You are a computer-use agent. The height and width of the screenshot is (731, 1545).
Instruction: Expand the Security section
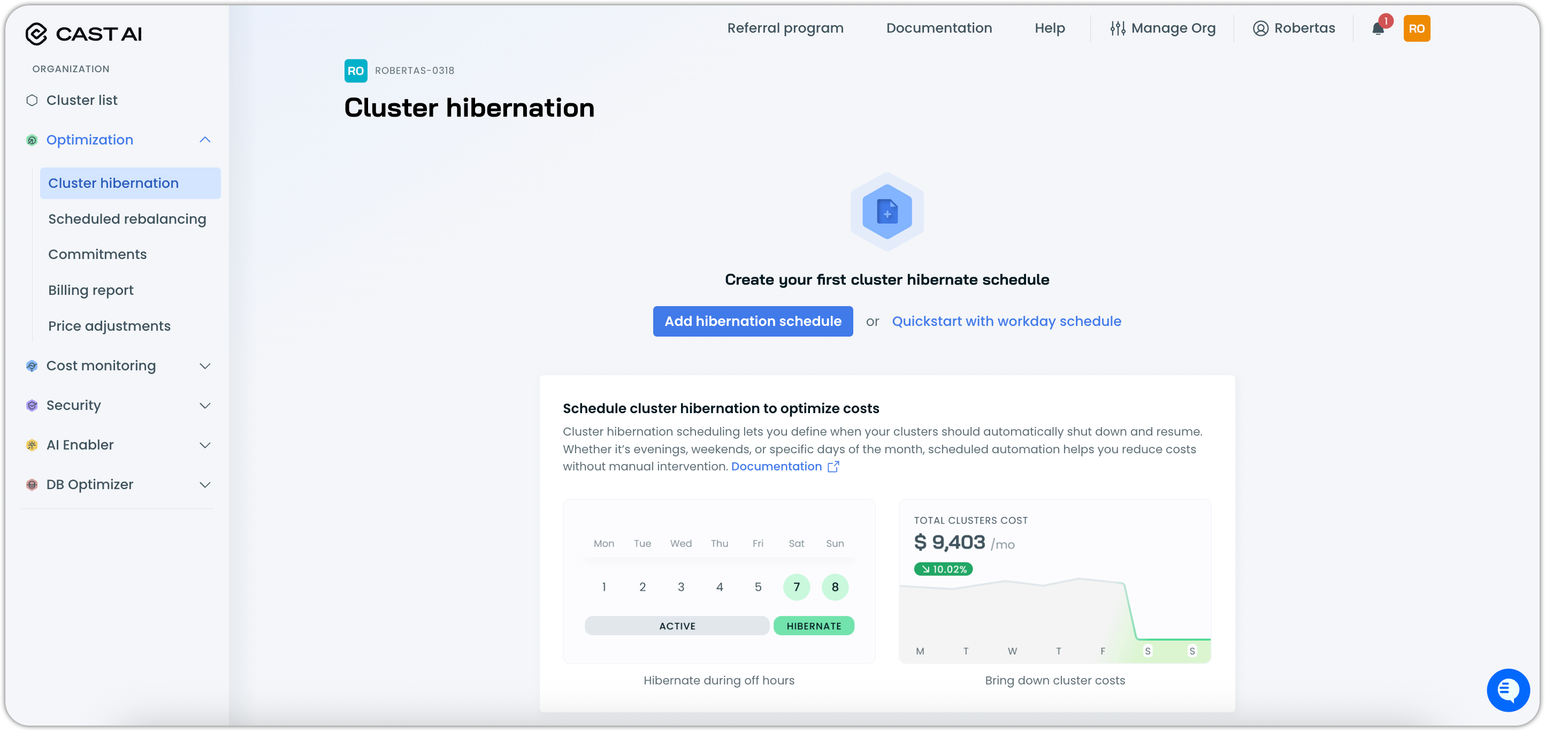tap(205, 405)
